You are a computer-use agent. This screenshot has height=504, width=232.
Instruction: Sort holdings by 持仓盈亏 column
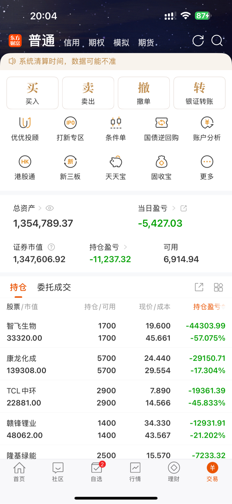pyautogui.click(x=209, y=307)
